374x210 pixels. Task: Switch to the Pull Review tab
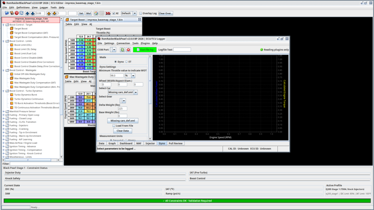pyautogui.click(x=175, y=144)
